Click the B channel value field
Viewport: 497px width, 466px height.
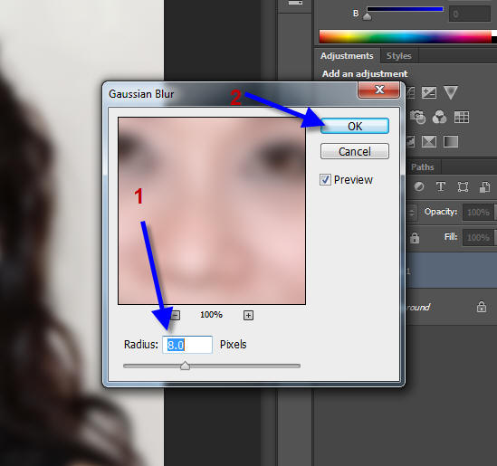pyautogui.click(x=470, y=14)
